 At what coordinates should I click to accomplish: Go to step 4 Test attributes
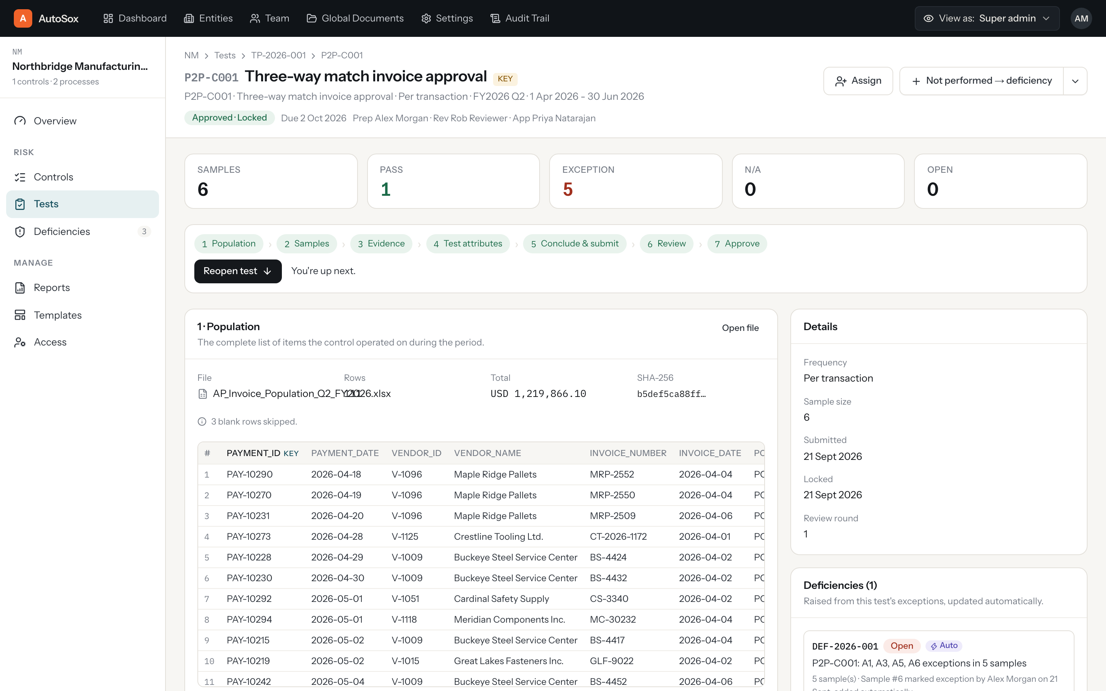coord(468,244)
